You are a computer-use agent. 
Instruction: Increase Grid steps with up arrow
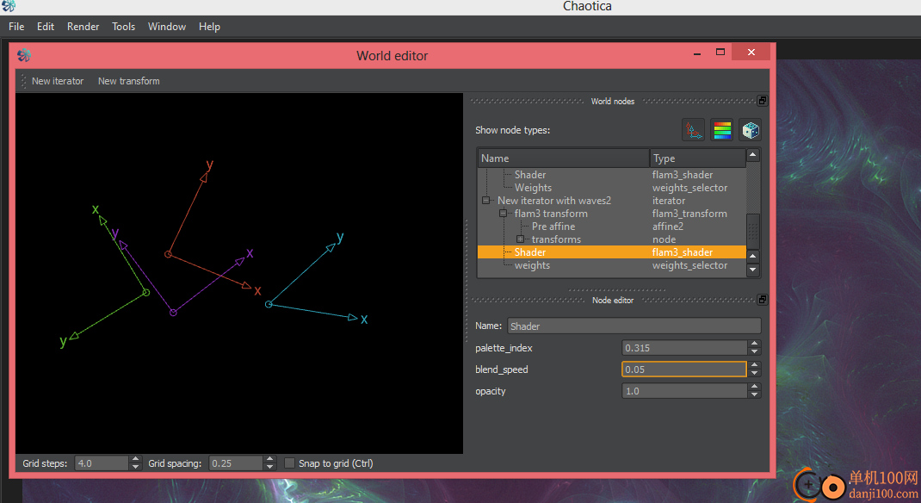(136, 459)
